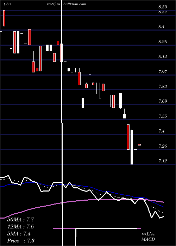The height and width of the screenshot is (246, 176).
Task: Click the 5MA : 7.4 readout
Action: [x=19, y=234]
